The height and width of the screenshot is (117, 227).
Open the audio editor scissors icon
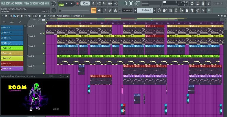click(197, 4)
